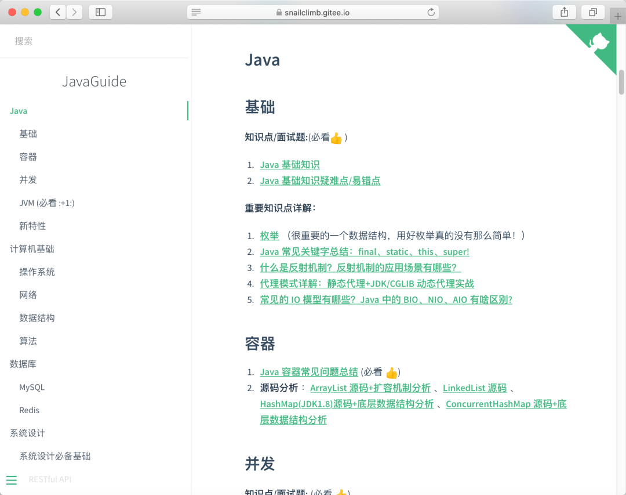Image resolution: width=626 pixels, height=495 pixels.
Task: Select 计算机基础 in the sidebar
Action: (x=32, y=249)
